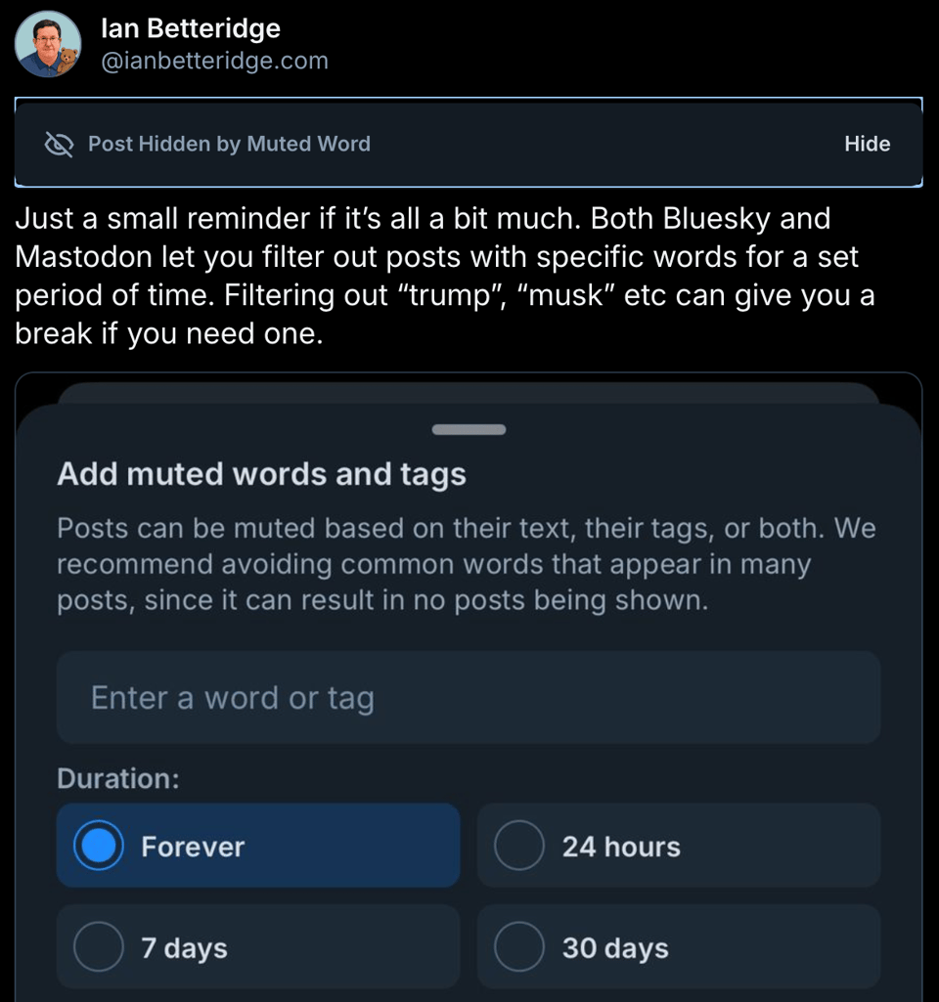The width and height of the screenshot is (939, 1002).
Task: Click the sheet's grabber handle bar
Action: point(469,429)
